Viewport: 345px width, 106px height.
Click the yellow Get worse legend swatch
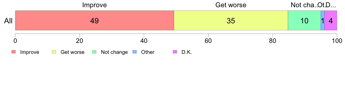(54, 52)
